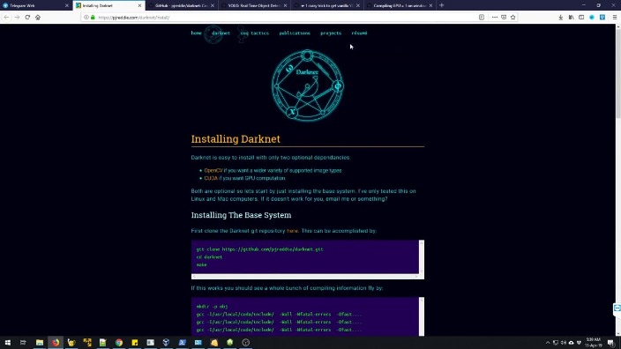Image resolution: width=621 pixels, height=349 pixels.
Task: Open reader view icon in address bar
Action: pos(482,18)
